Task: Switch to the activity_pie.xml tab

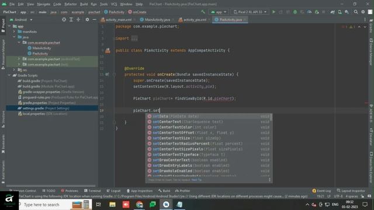Action: 195,20
